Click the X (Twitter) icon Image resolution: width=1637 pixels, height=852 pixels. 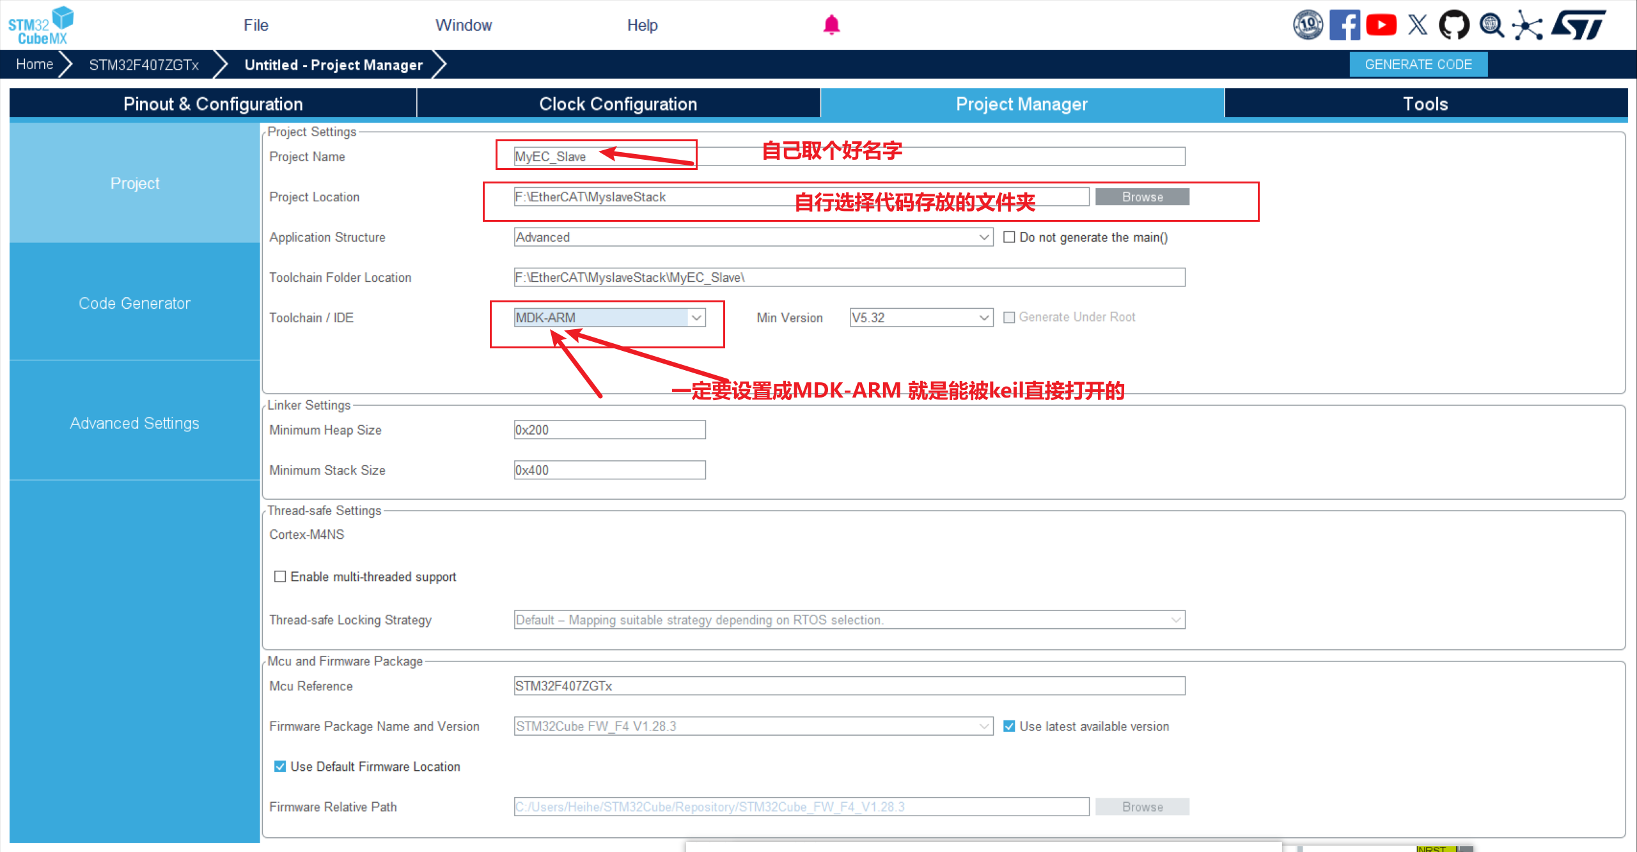[1418, 25]
